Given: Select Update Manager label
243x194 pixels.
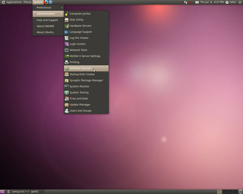Looking at the screenshot, I should click(x=80, y=105).
